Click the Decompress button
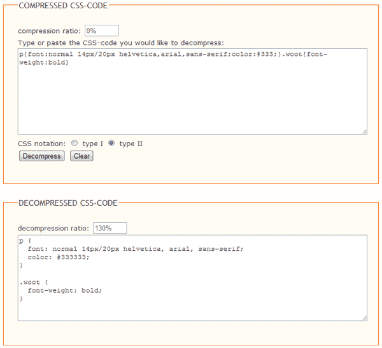Screen dimensions: 382x348 click(x=41, y=156)
